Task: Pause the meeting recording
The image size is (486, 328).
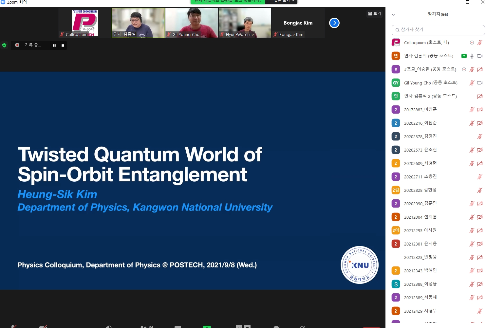Action: (54, 46)
